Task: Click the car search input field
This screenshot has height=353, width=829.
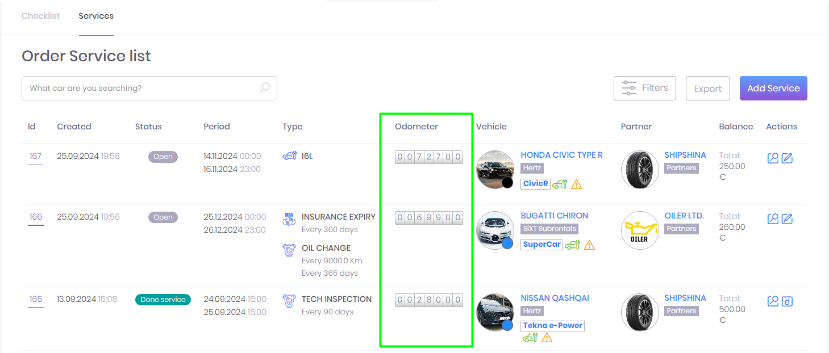Action: (142, 88)
